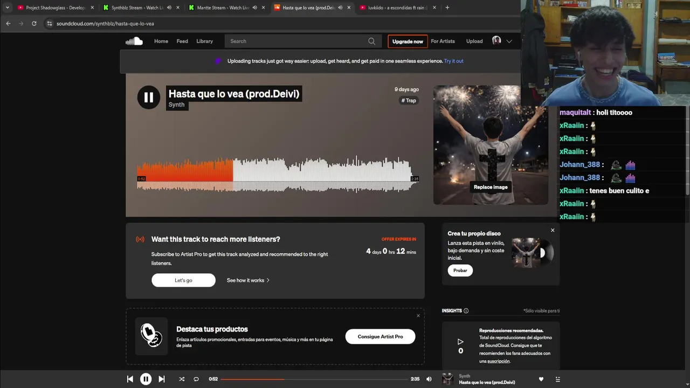Open a new browser tab
690x388 pixels.
447,8
